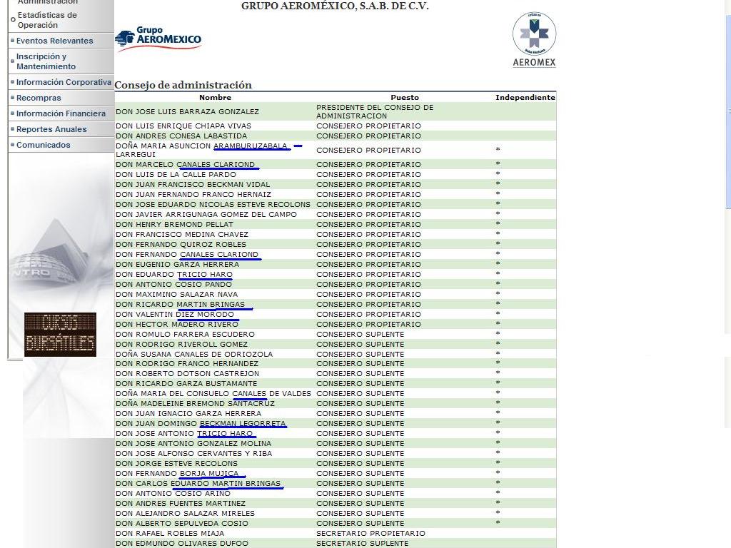This screenshot has height=548, width=731.
Task: Select DON FERNANDO CANALES CLARIOND row
Action: coord(336,255)
